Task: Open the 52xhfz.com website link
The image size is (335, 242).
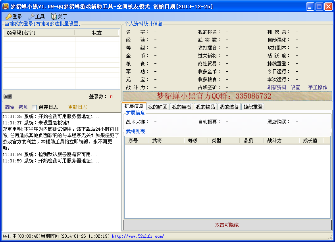Action: (x=138, y=236)
